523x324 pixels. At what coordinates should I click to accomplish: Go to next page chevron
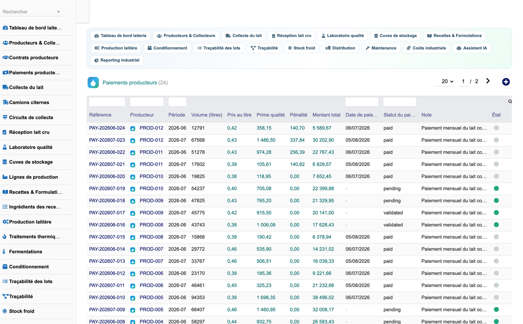(x=488, y=81)
